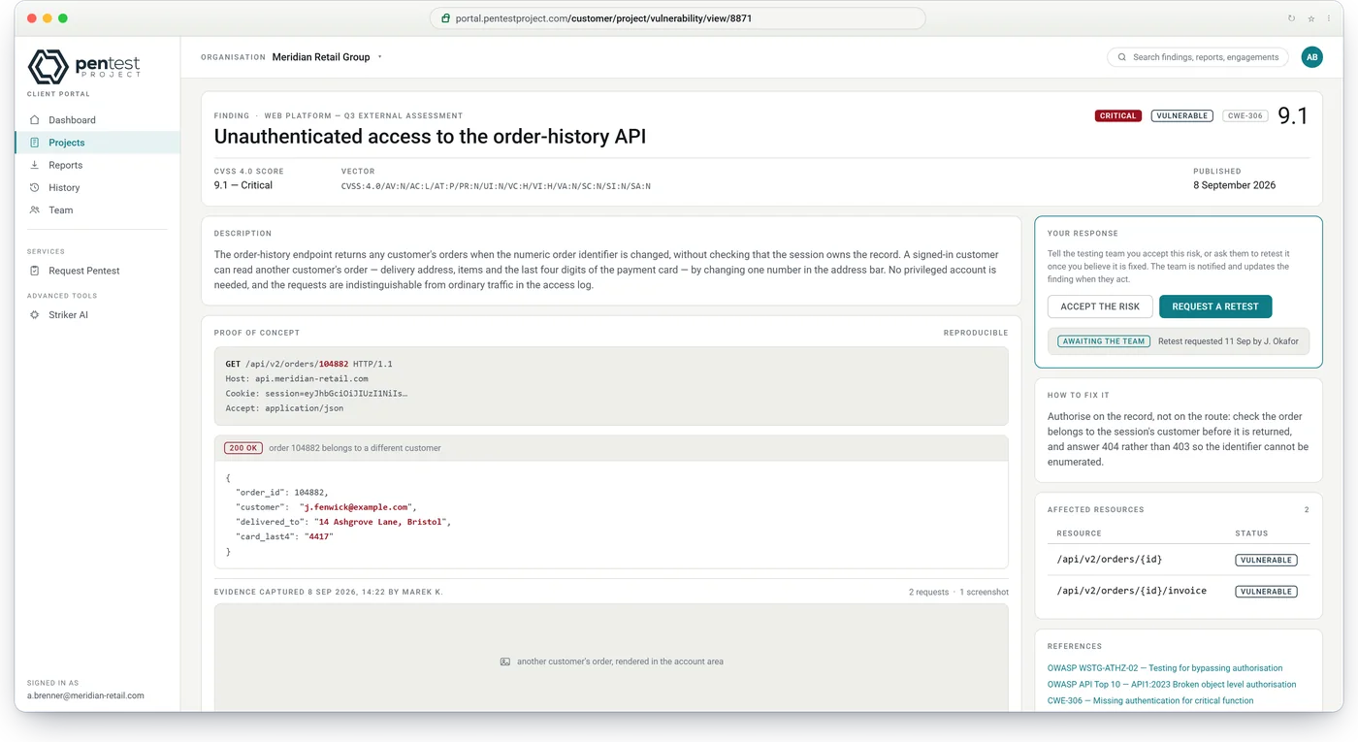Click the Request a Retest button
Viewport: 1358px width, 742px height.
click(x=1215, y=306)
